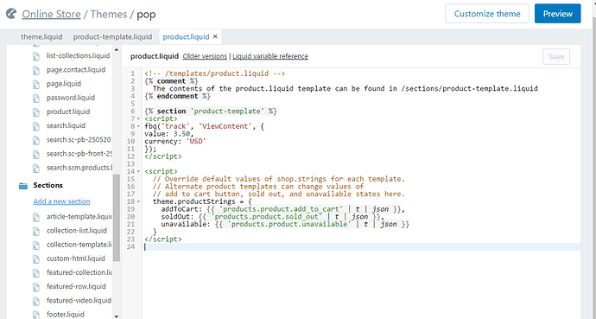
Task: Switch to the theme.liquid tab
Action: pyautogui.click(x=41, y=37)
